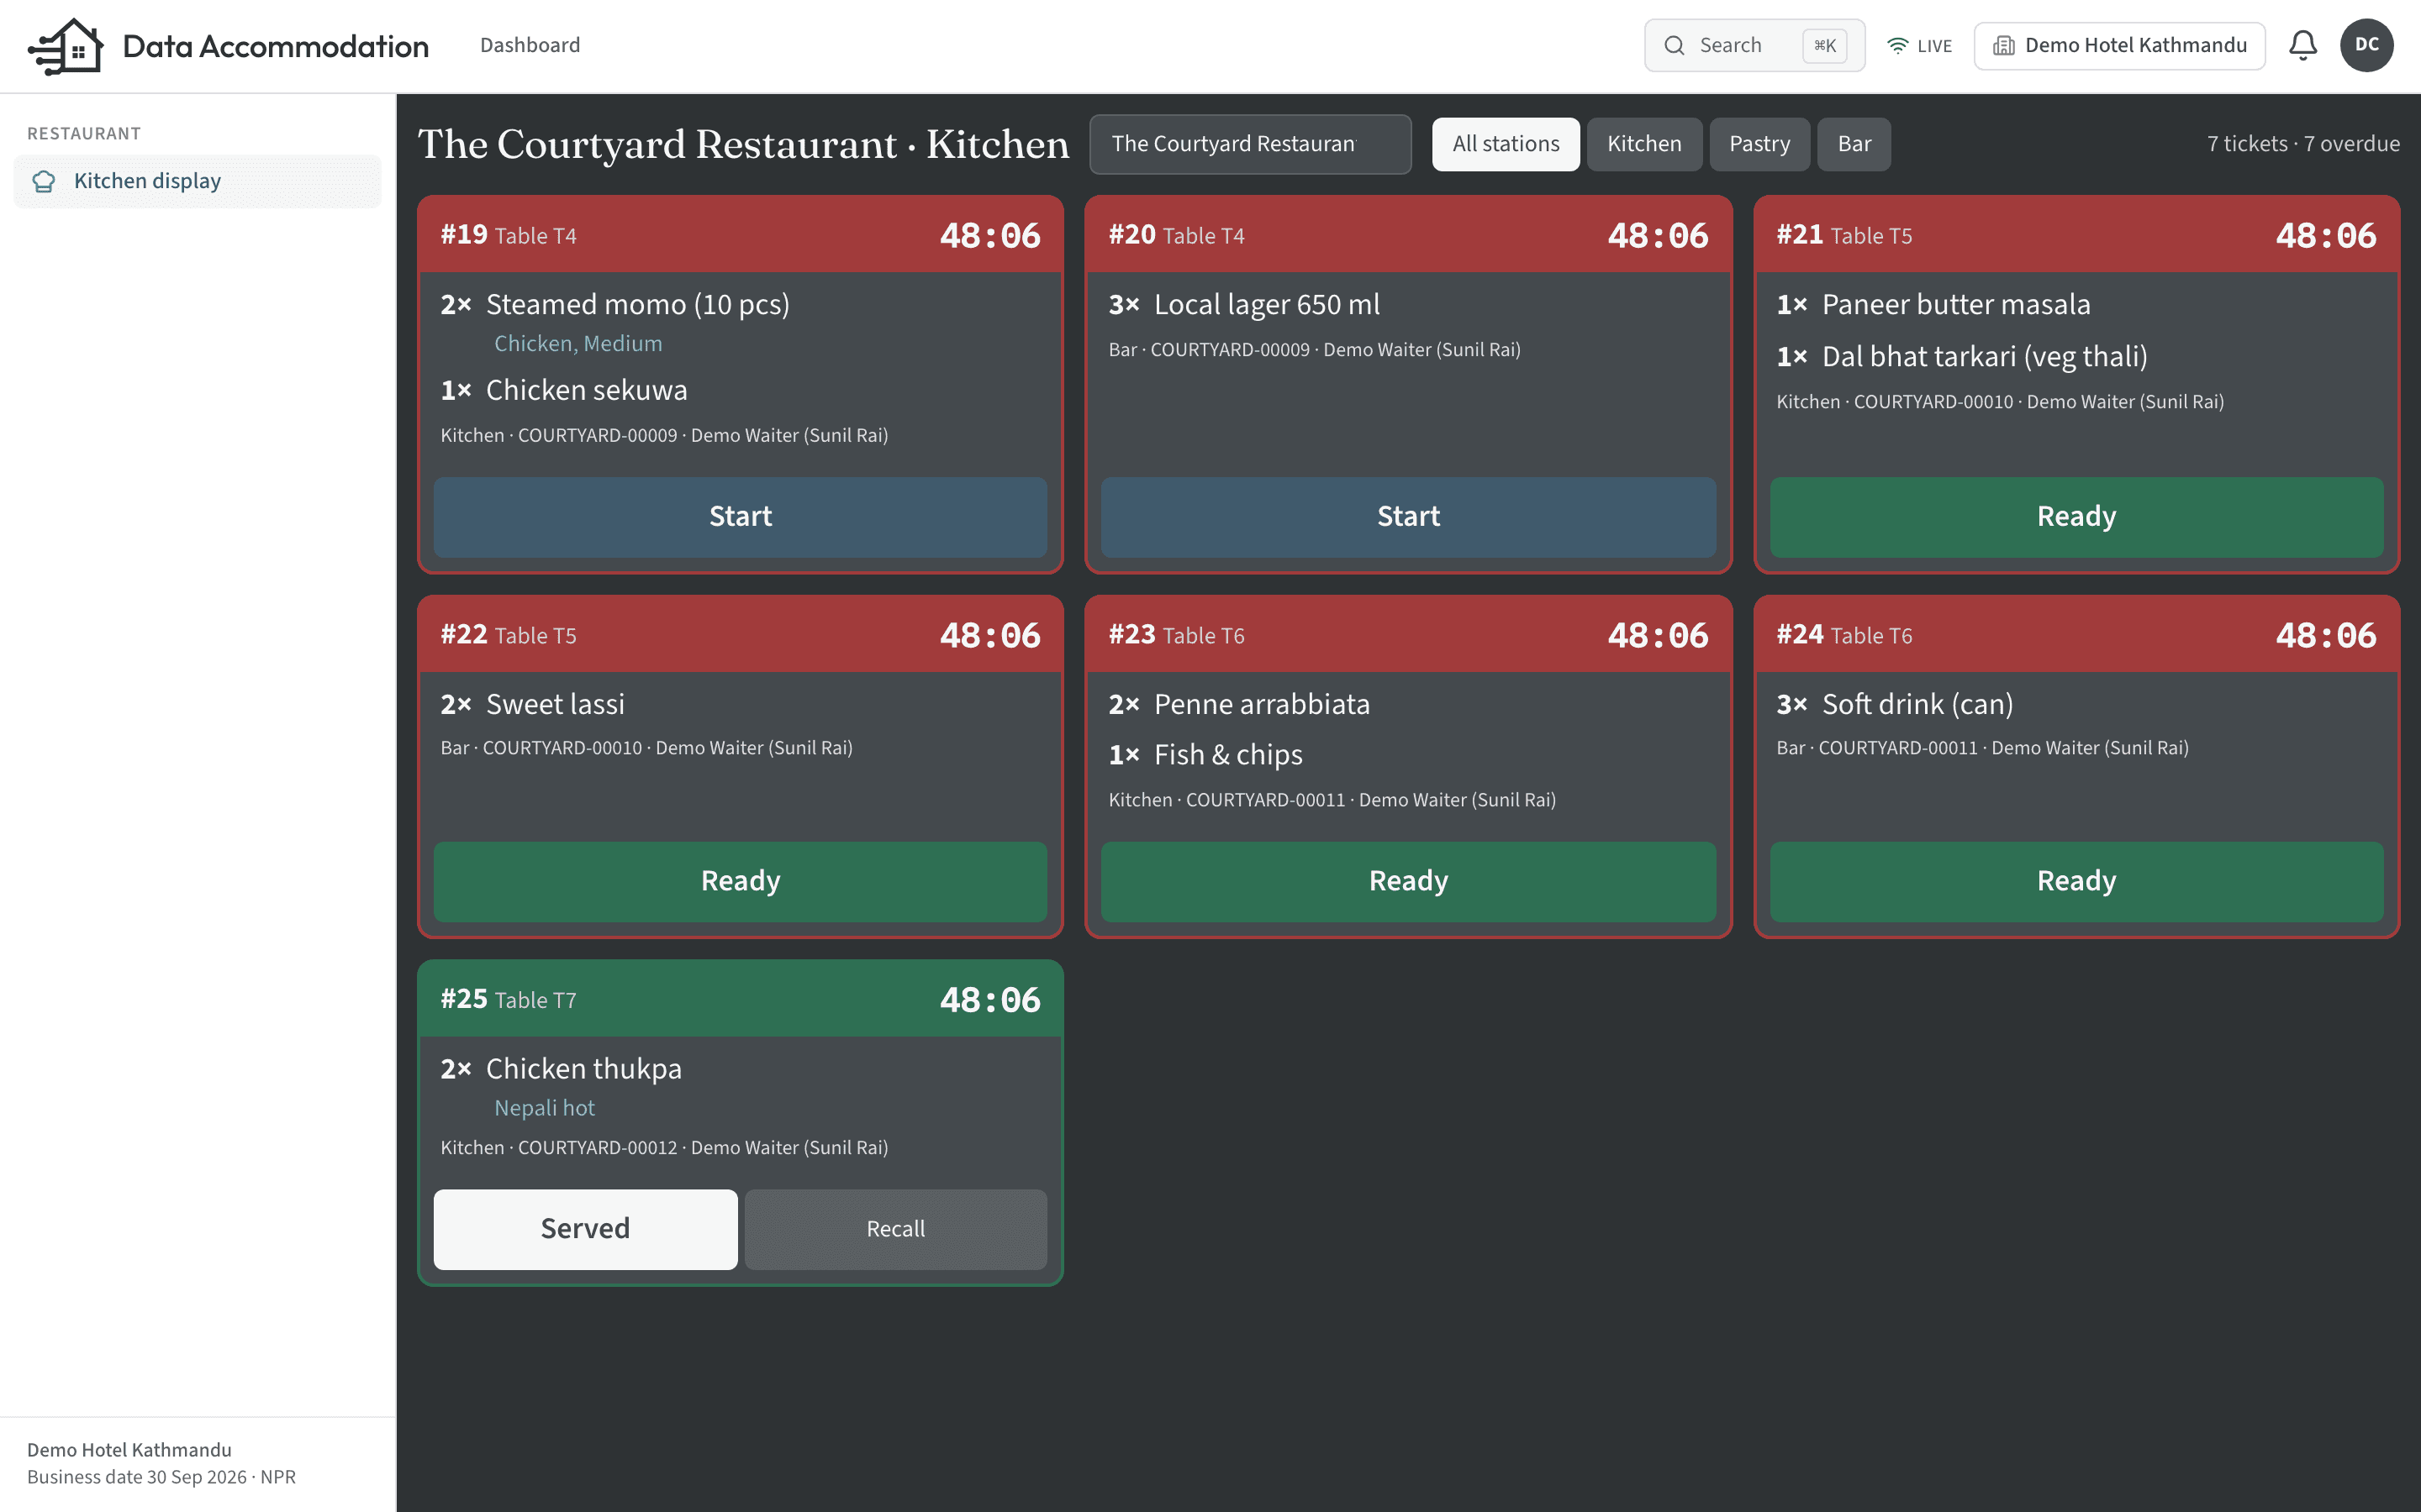This screenshot has width=2421, height=1512.
Task: Click the chef hat Kitchen display icon
Action: coord(44,181)
